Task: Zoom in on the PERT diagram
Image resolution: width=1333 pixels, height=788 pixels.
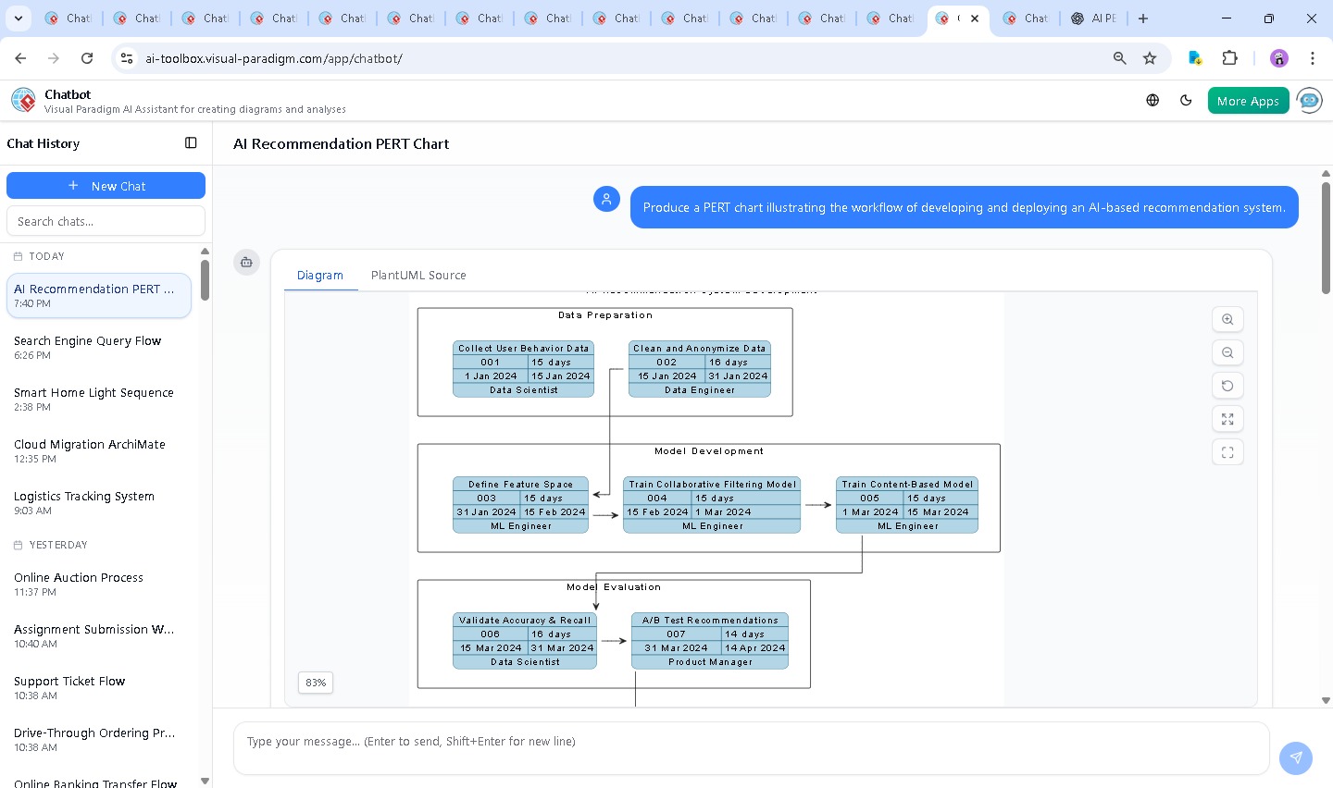Action: (1227, 319)
